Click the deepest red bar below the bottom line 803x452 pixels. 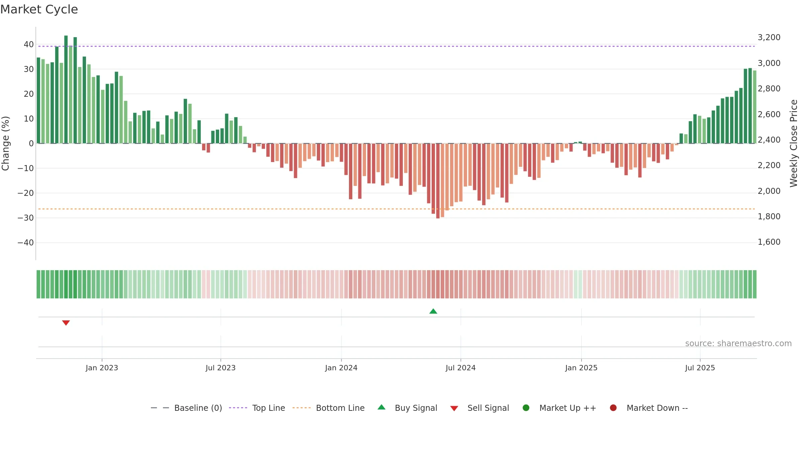point(438,181)
